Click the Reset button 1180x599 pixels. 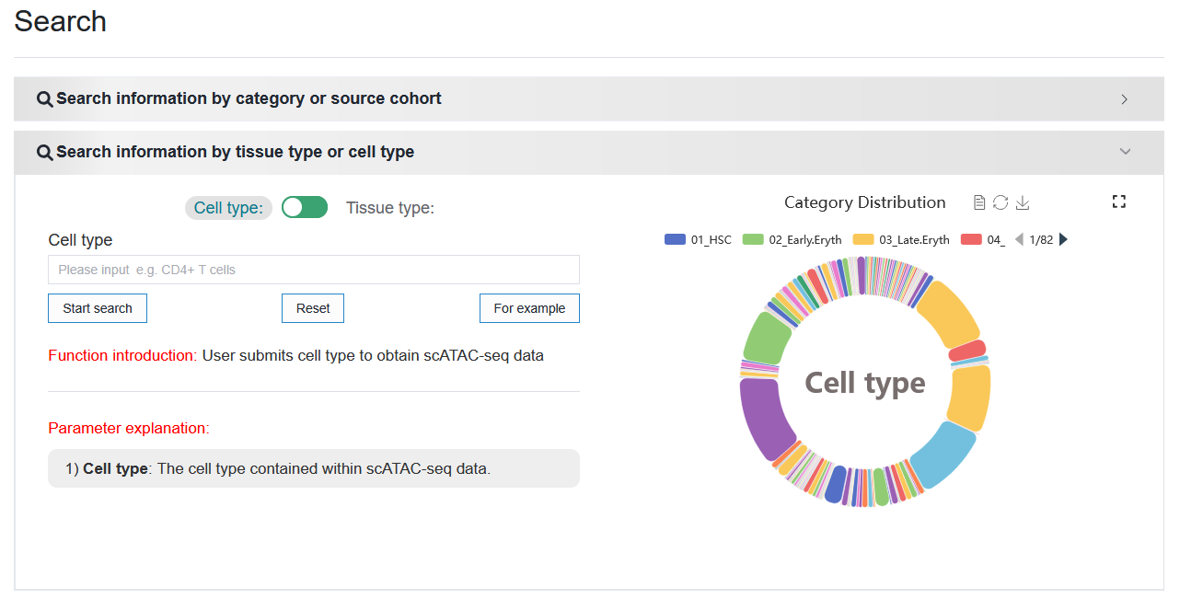[313, 308]
